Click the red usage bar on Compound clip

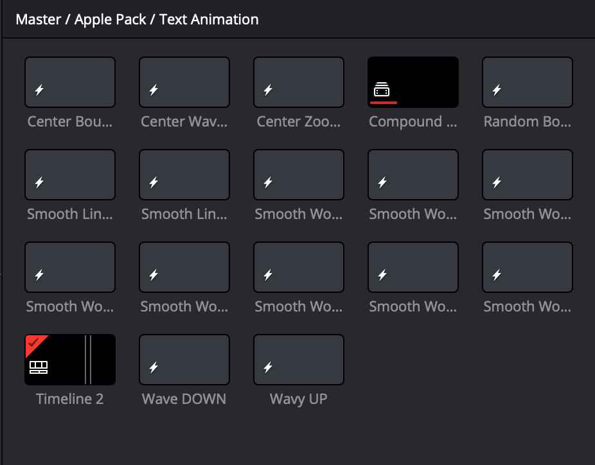[x=385, y=101]
